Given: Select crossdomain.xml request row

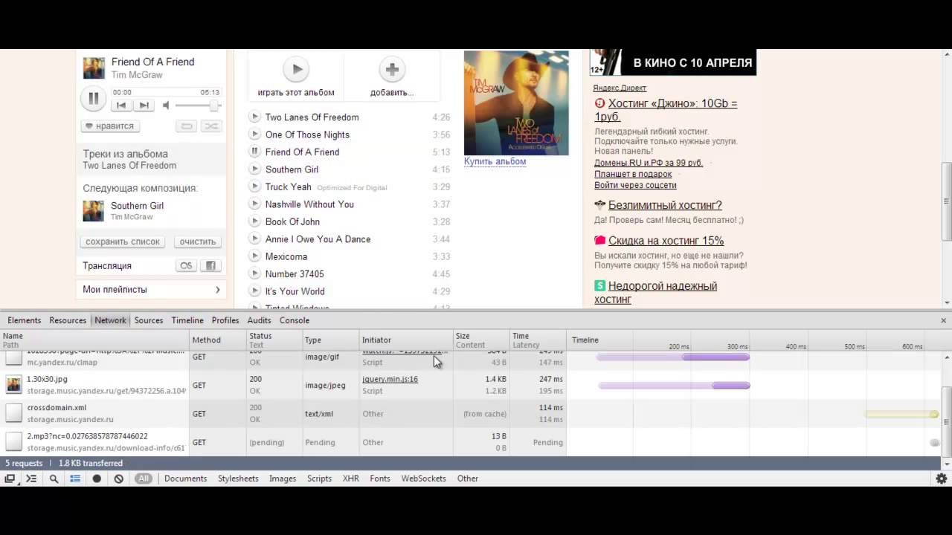Looking at the screenshot, I should [470, 414].
